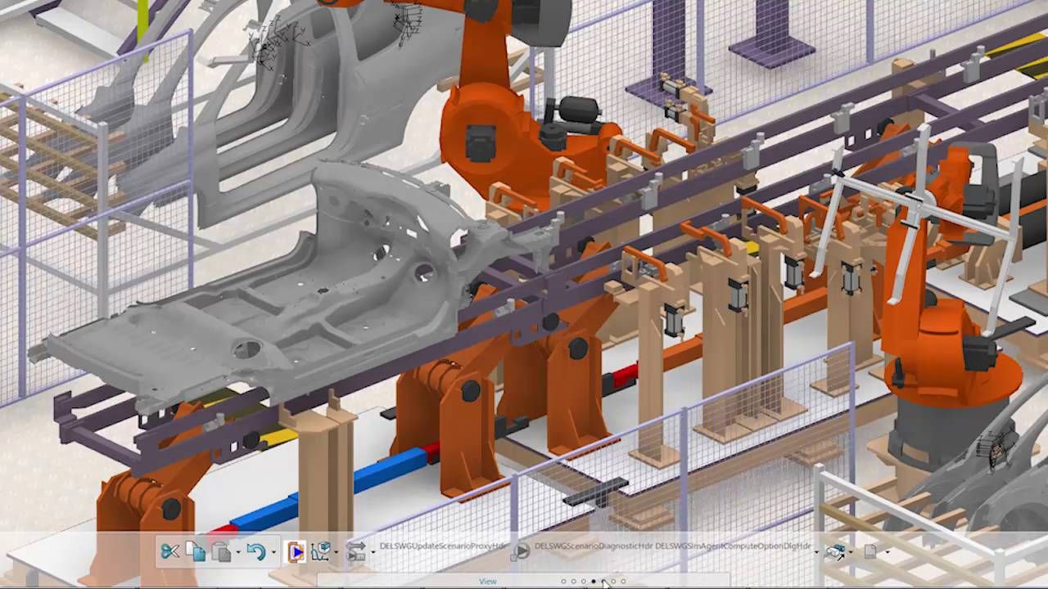Click the 3D box icon with arrow
The image size is (1048, 589).
coord(835,551)
